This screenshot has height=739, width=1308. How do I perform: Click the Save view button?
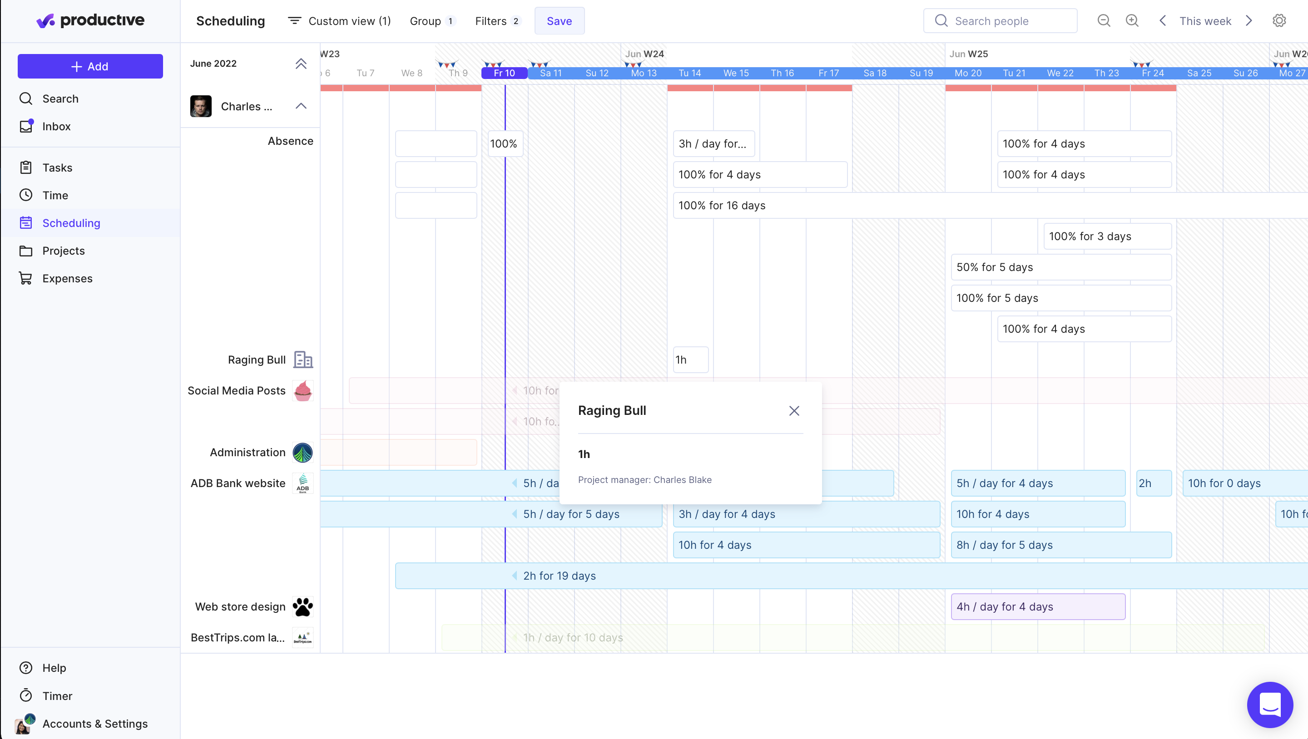coord(559,21)
